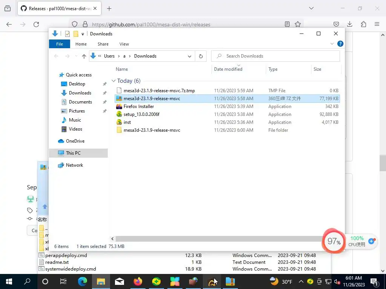
Task: Sort files by the Size column
Action: click(x=317, y=69)
